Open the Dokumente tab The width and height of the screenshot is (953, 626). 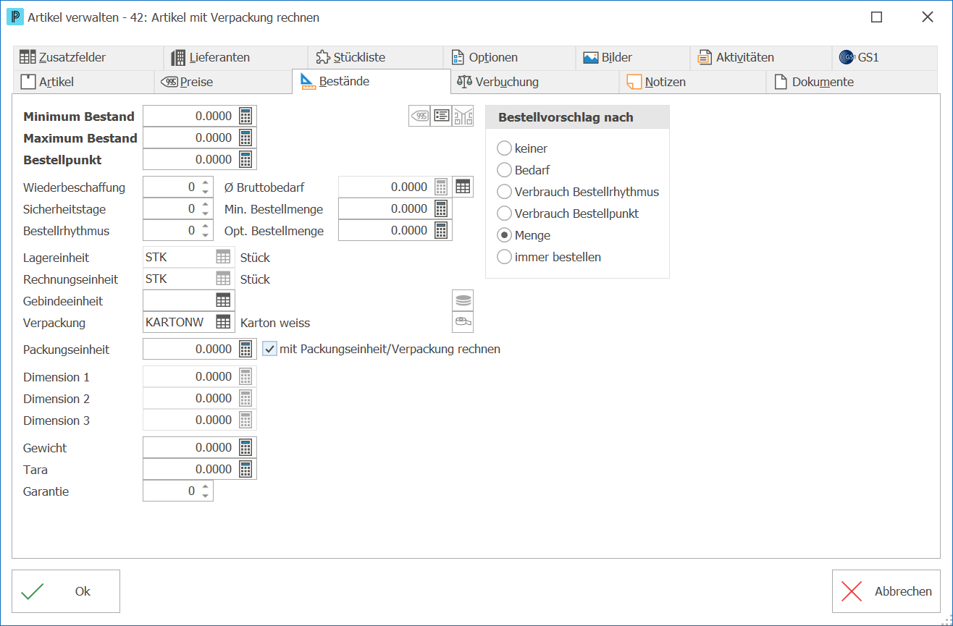coord(852,82)
